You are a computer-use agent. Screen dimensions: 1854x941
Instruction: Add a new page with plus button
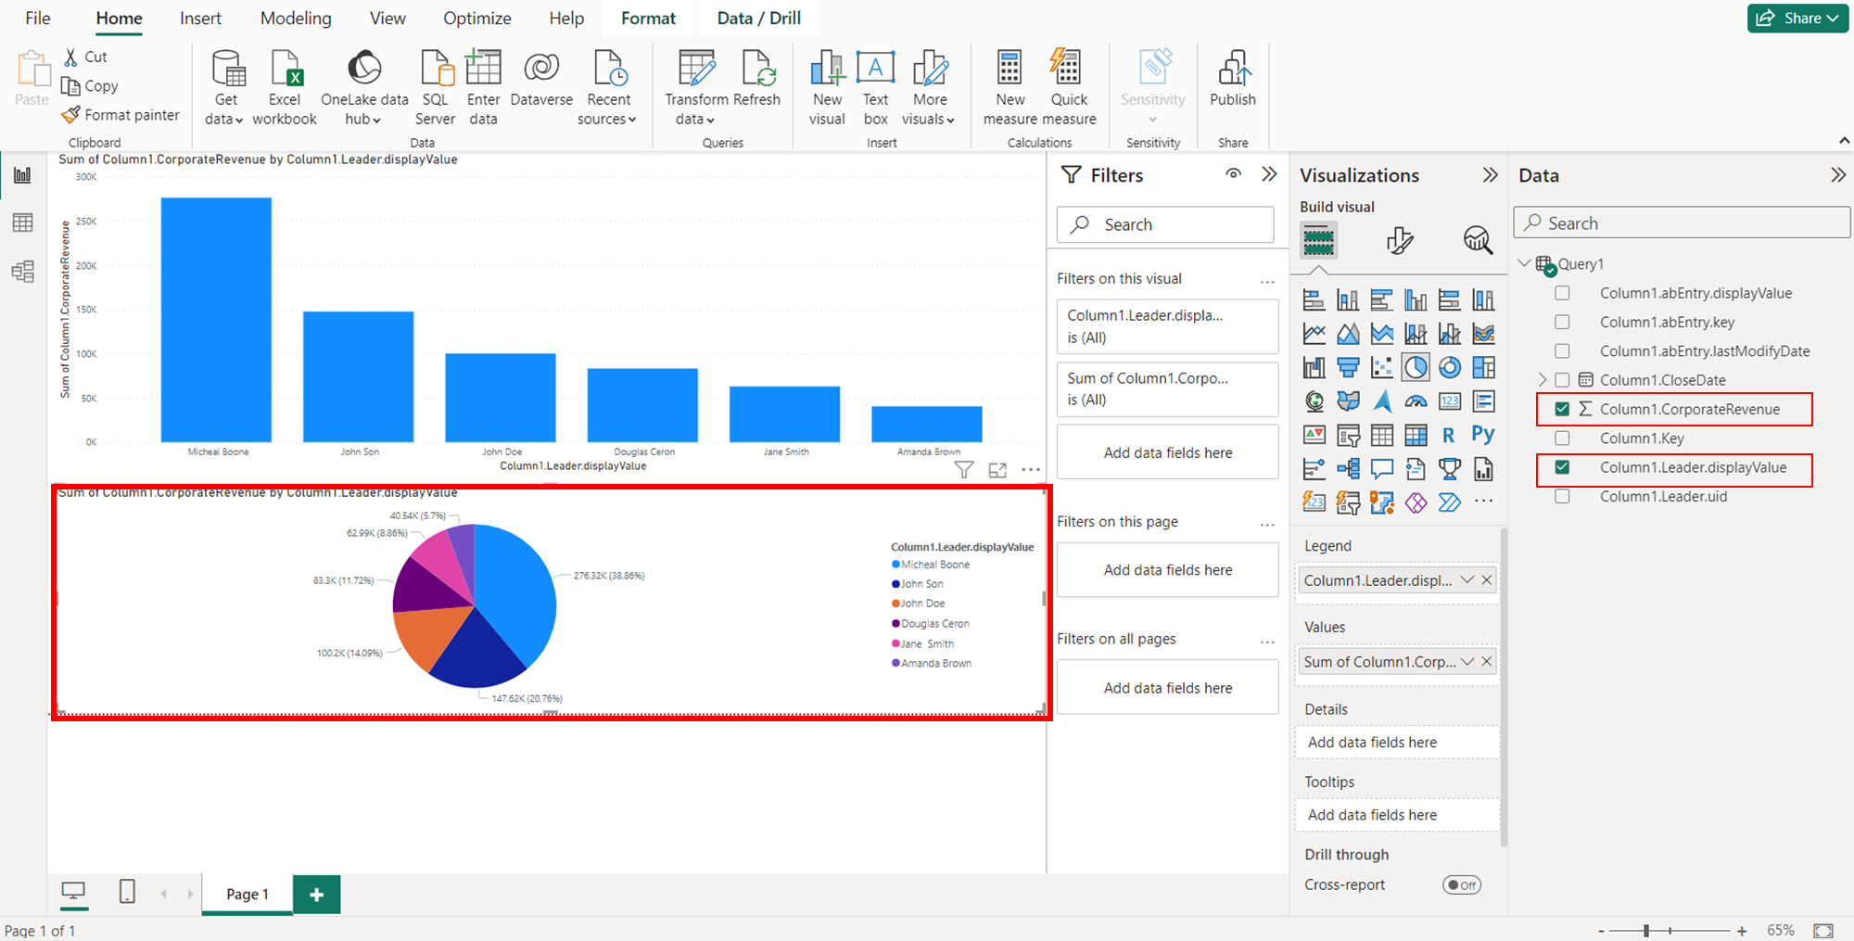(x=317, y=895)
